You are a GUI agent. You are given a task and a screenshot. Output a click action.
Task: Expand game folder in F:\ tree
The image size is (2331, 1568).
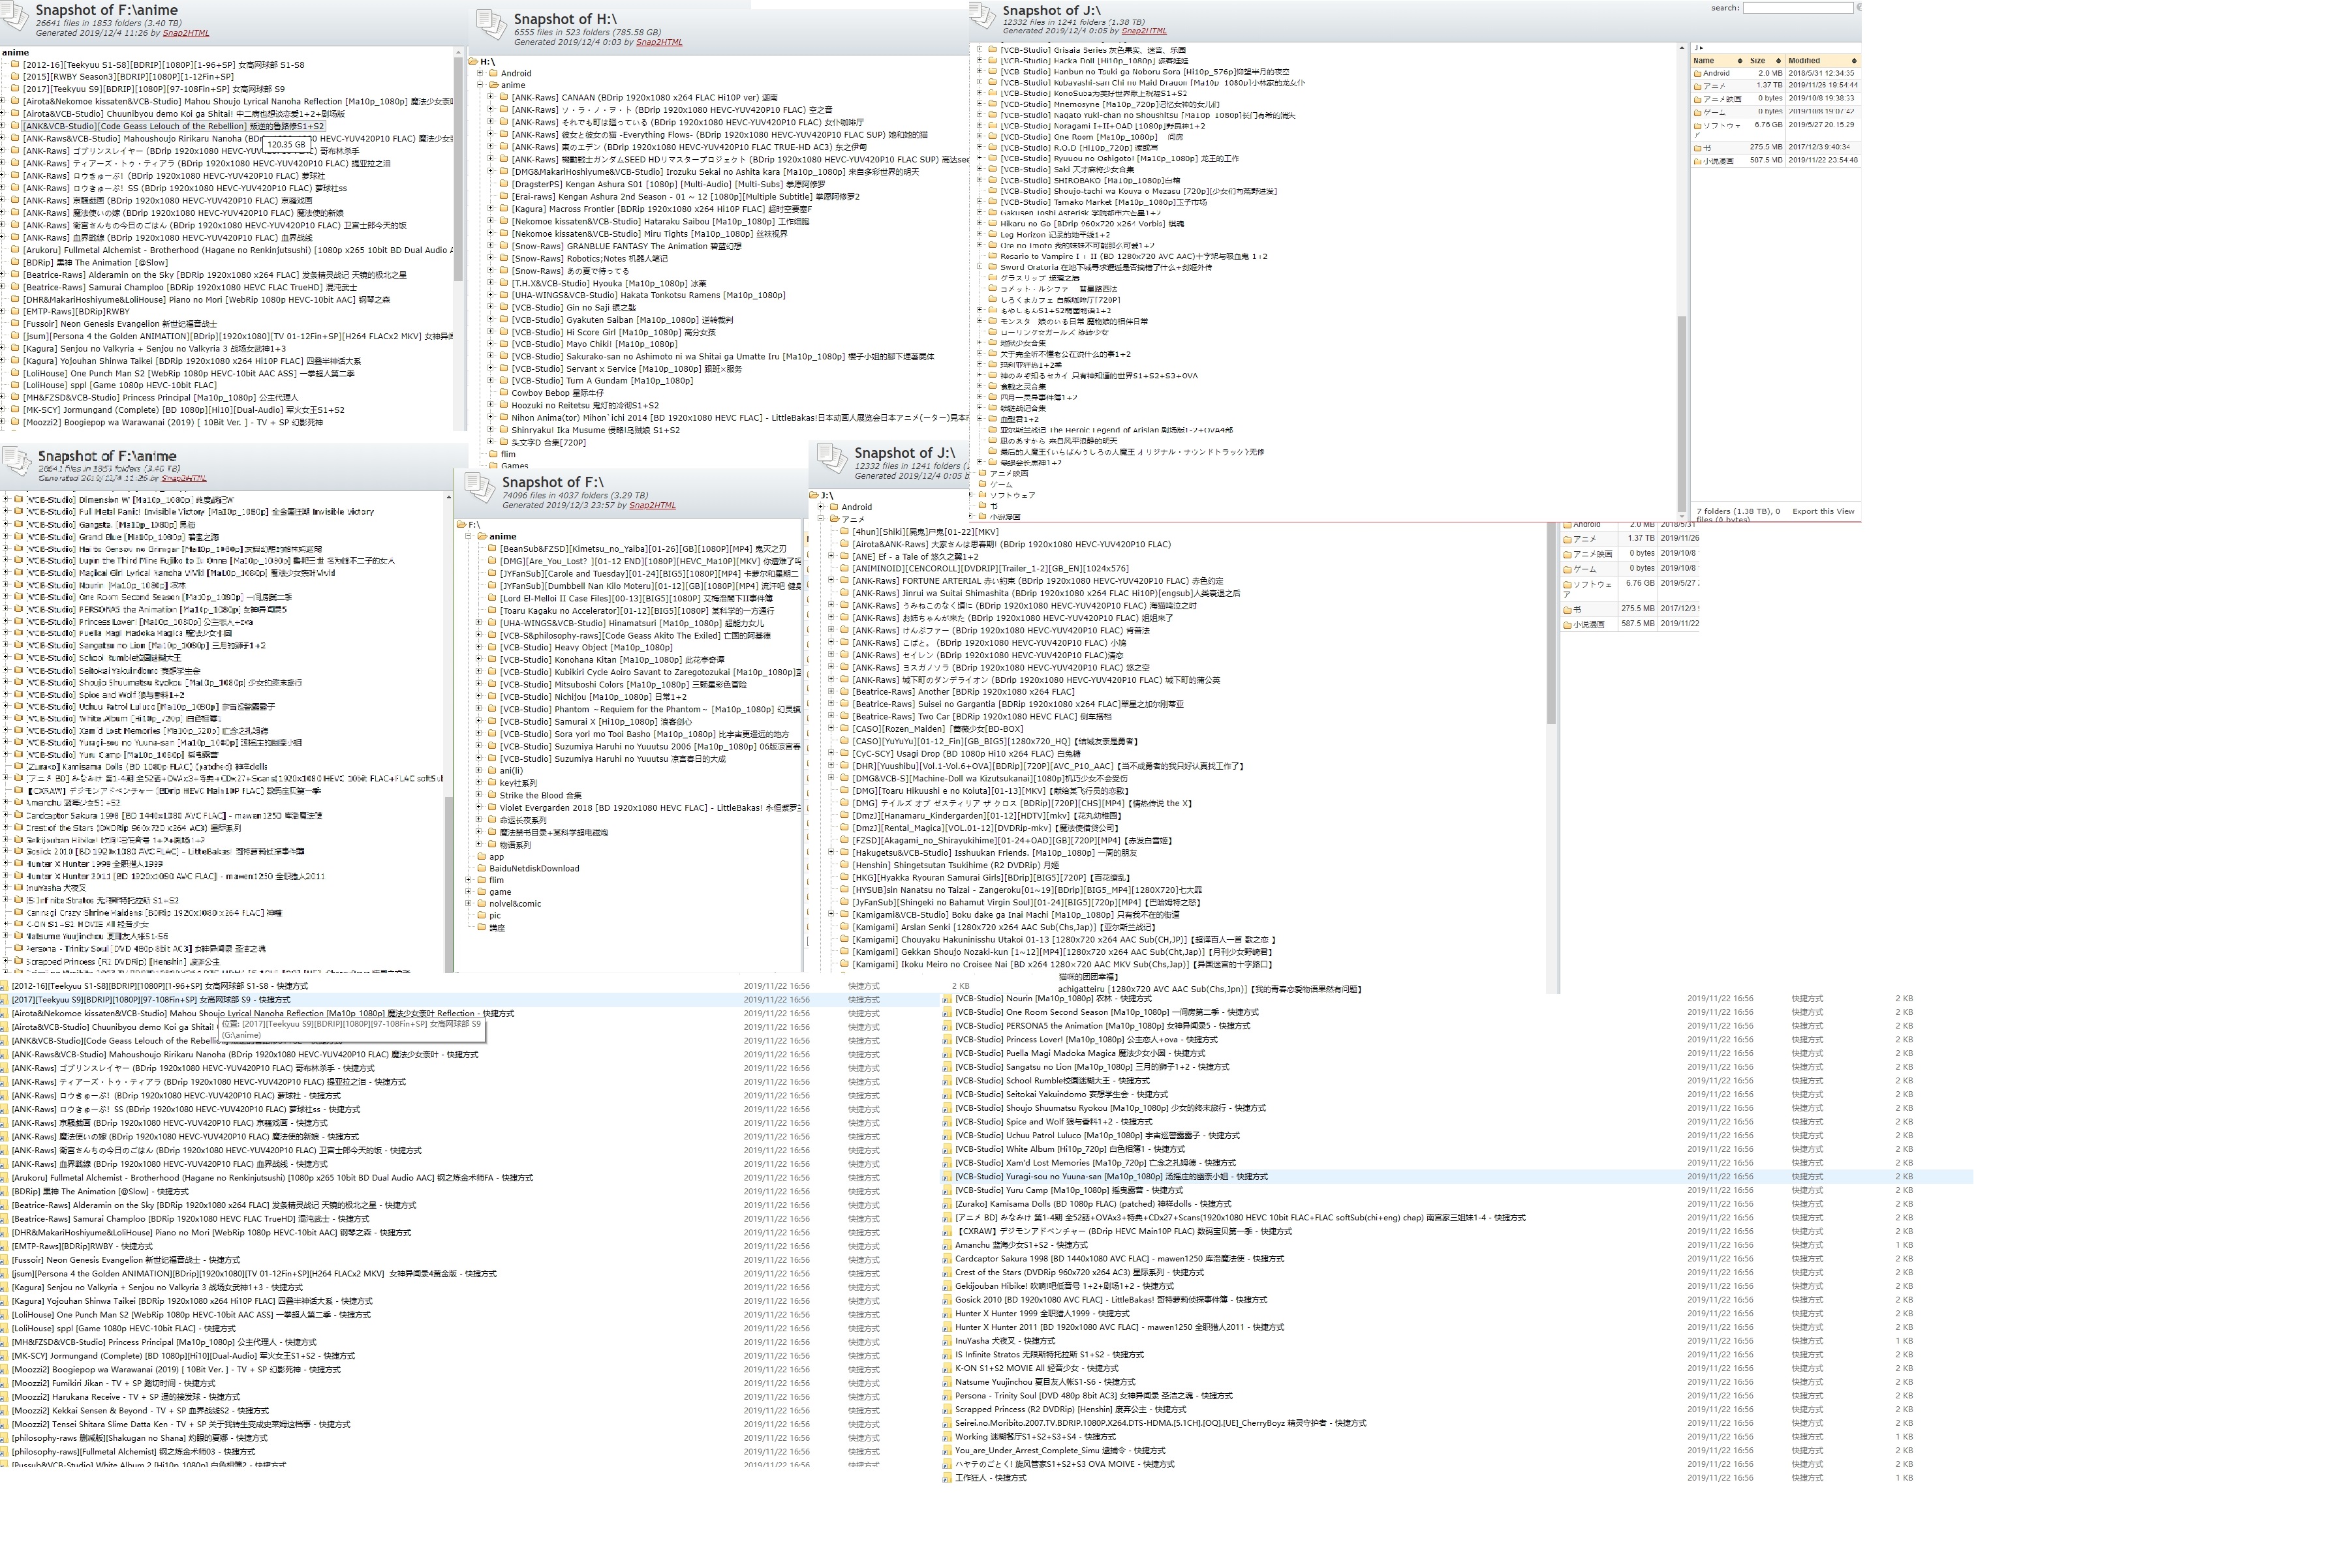(468, 892)
